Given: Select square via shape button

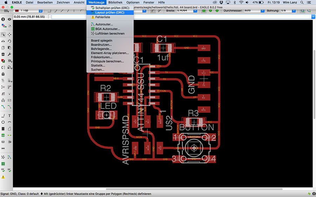Looking at the screenshot, I should coord(204,10).
